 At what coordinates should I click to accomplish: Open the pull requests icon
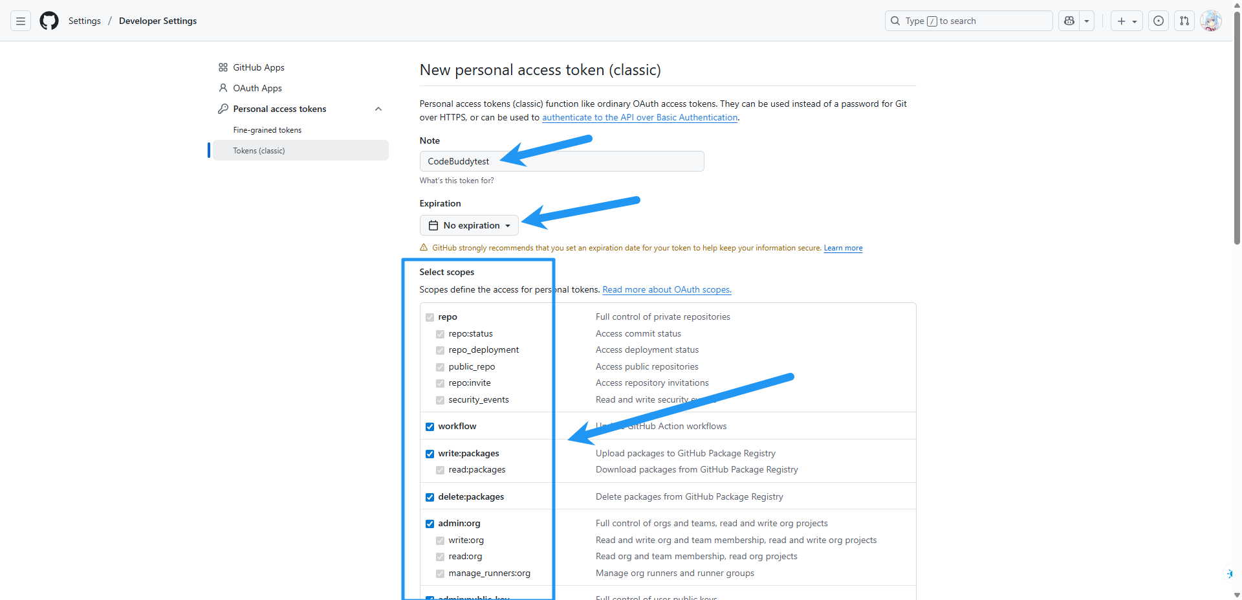1184,21
